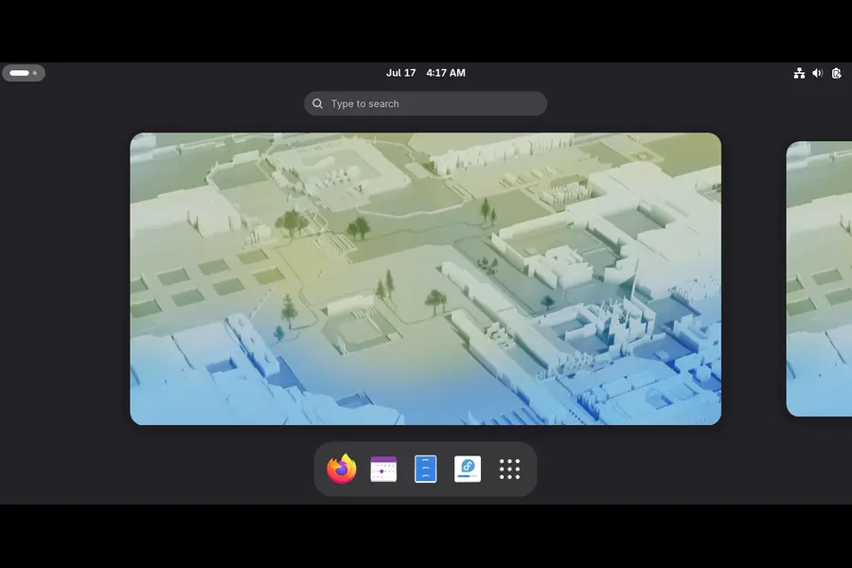This screenshot has height=568, width=852.
Task: Open the calendar popup from "Jul 17"
Action: click(400, 73)
